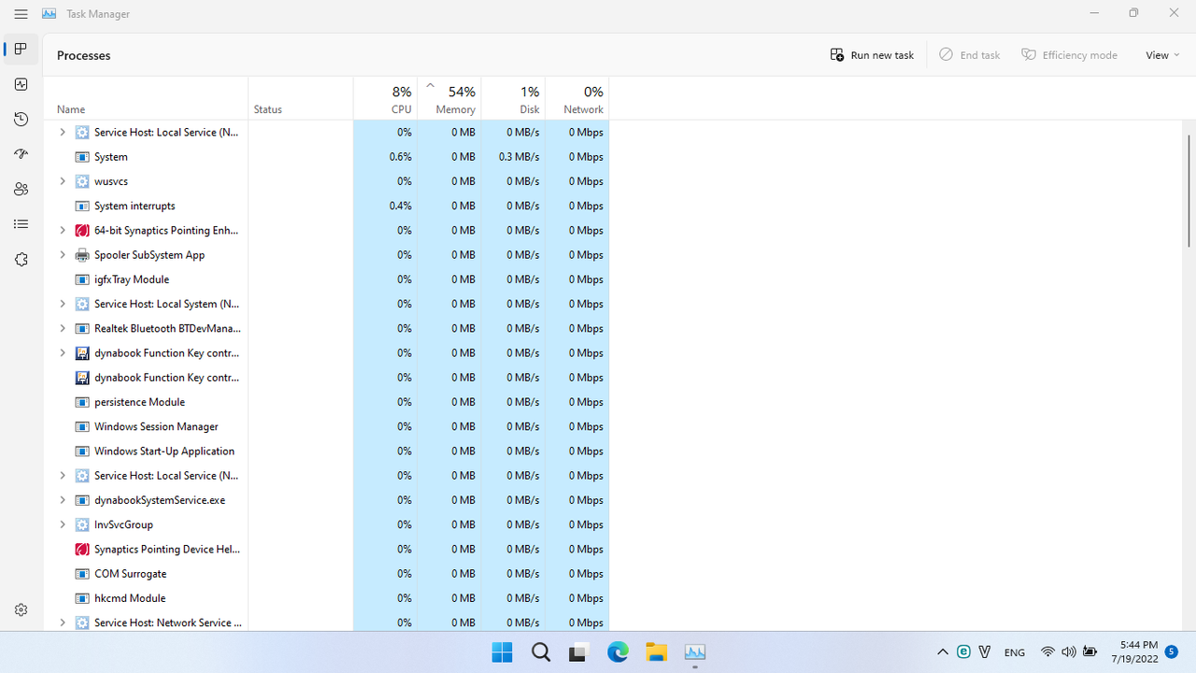
Task: Sort by the Network column header
Action: (577, 98)
